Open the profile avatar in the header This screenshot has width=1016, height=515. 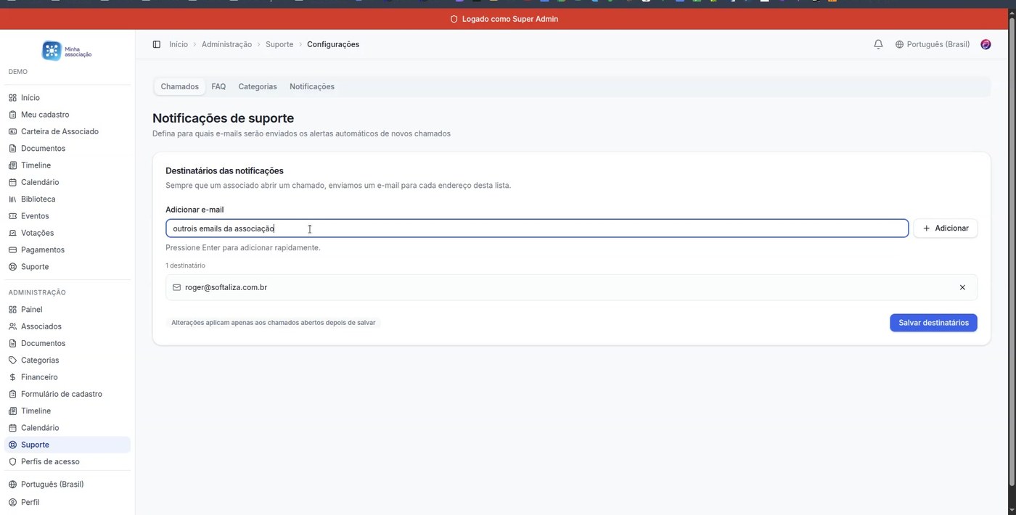[986, 44]
